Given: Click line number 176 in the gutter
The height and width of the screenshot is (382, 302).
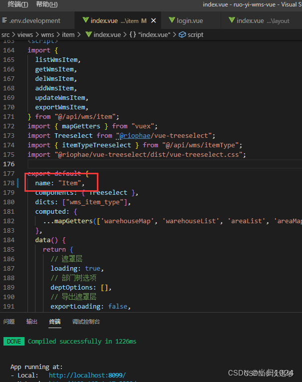Looking at the screenshot, I should click(x=9, y=164).
